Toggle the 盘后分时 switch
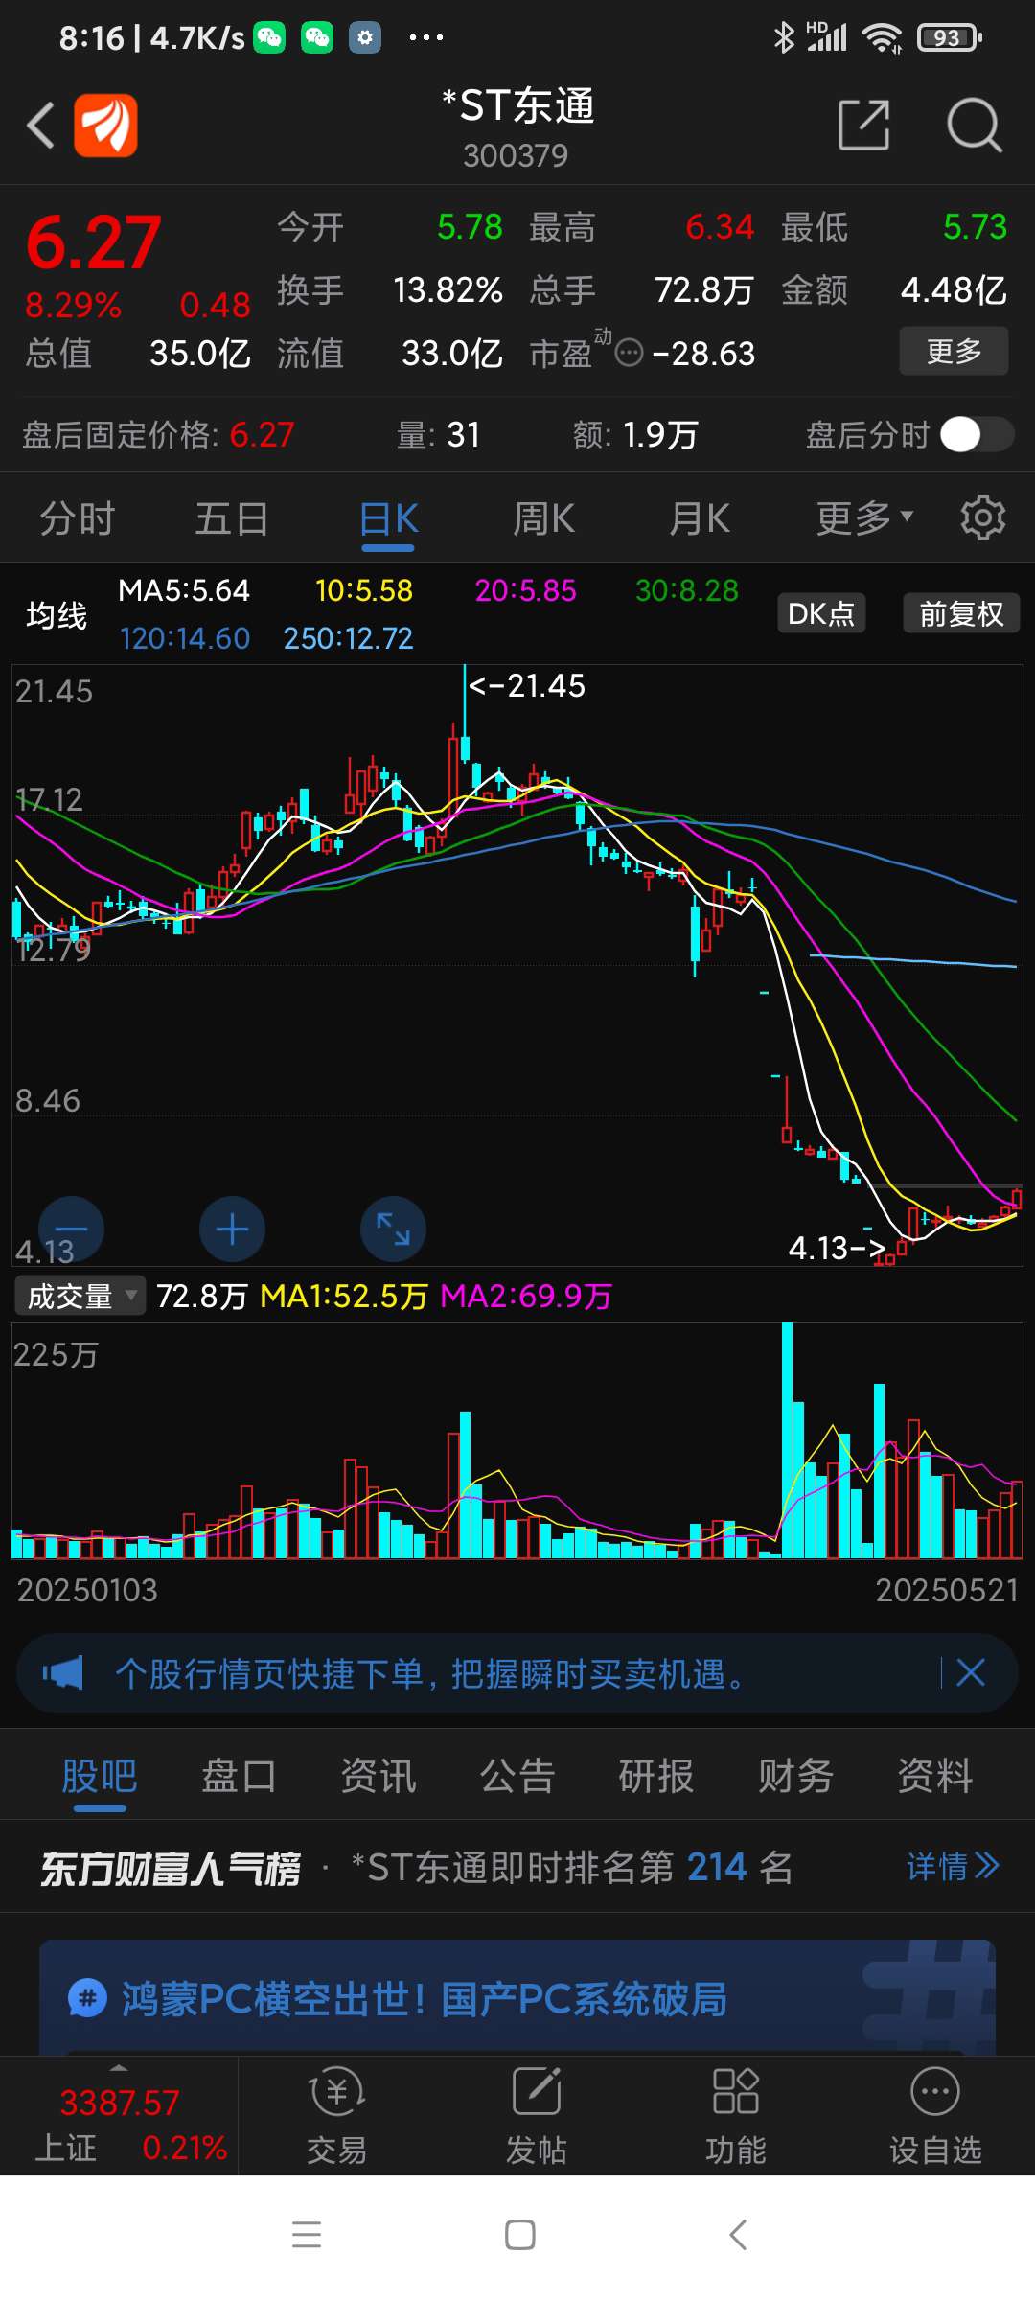 (977, 434)
